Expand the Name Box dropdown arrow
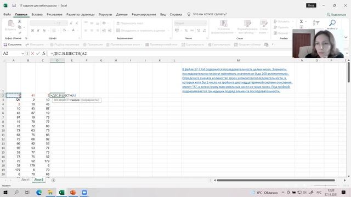The width and height of the screenshot is (351, 197). click(x=22, y=54)
